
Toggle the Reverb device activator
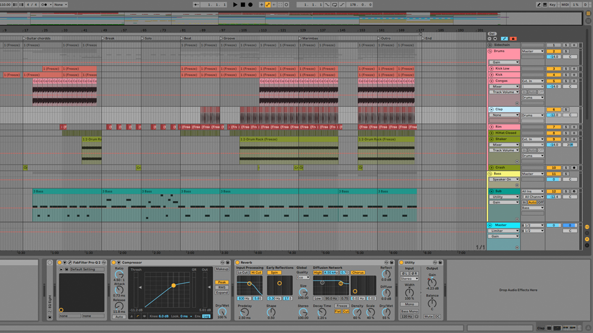tap(237, 263)
